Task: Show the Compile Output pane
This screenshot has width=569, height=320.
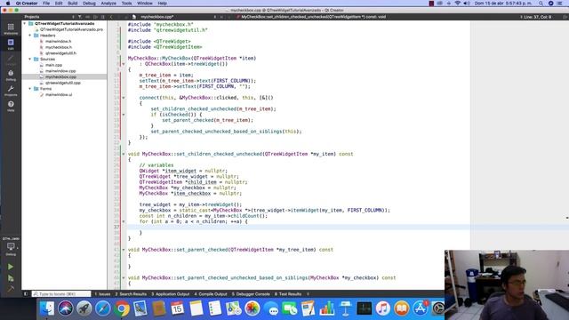Action: click(x=211, y=294)
